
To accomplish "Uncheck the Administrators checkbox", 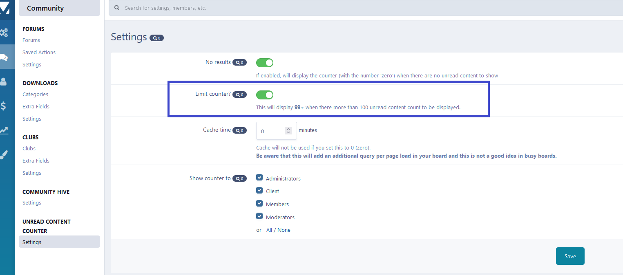I will pyautogui.click(x=259, y=177).
